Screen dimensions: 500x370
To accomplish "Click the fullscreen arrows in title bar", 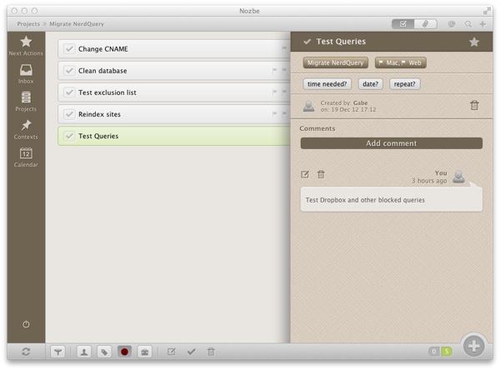I will click(x=487, y=11).
